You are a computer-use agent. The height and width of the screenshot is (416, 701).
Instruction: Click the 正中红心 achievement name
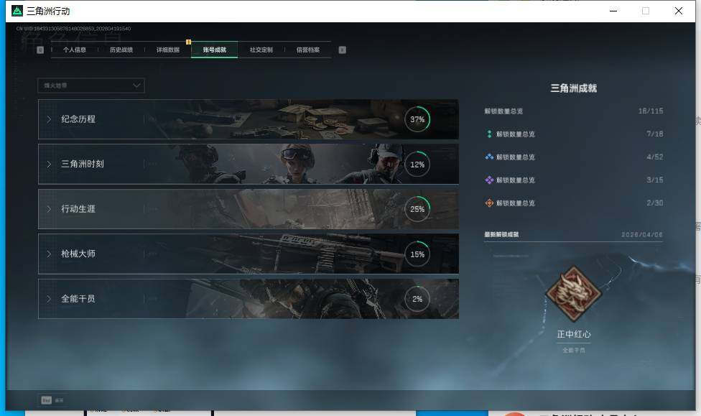point(574,334)
